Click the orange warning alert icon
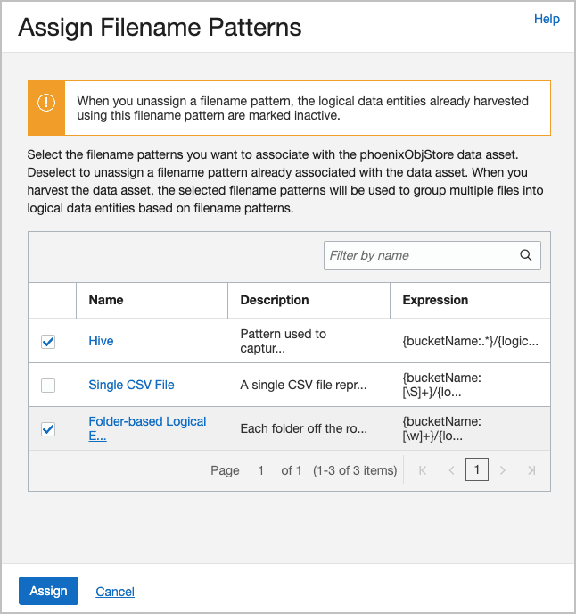 point(46,102)
